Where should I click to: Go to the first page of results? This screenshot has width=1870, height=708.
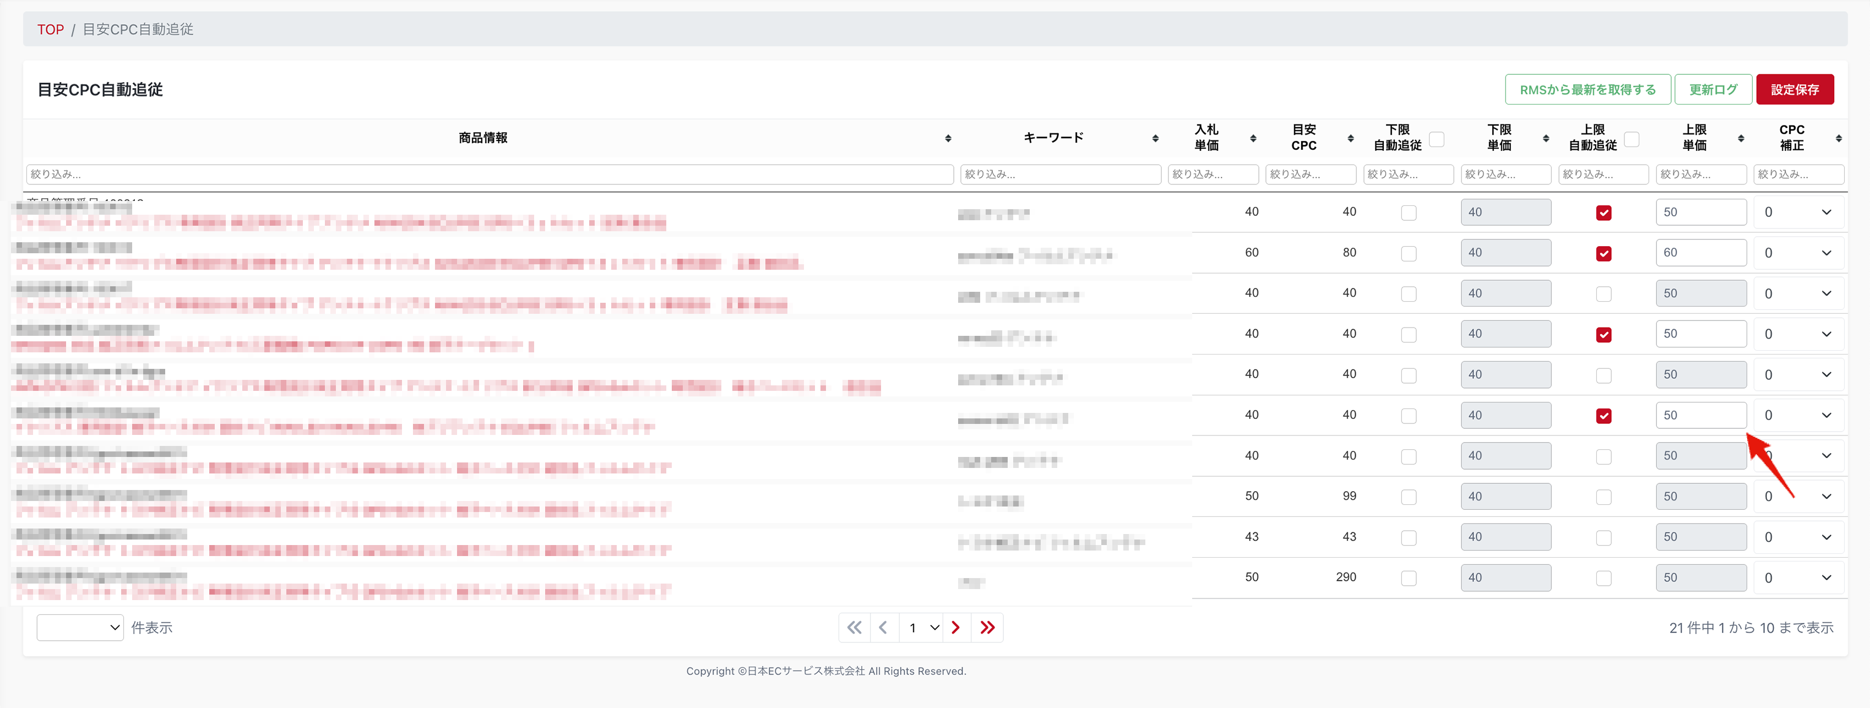[x=855, y=628]
